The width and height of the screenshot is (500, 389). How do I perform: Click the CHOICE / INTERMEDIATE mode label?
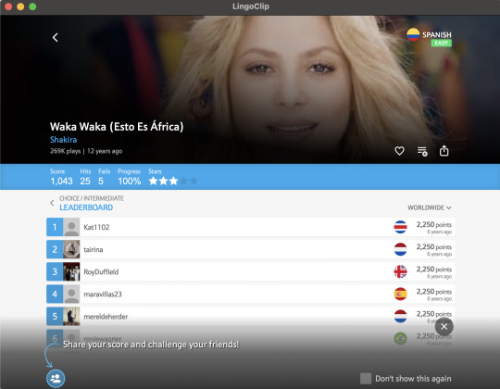(92, 198)
